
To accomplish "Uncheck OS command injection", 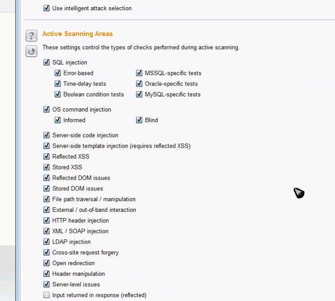I will [47, 109].
